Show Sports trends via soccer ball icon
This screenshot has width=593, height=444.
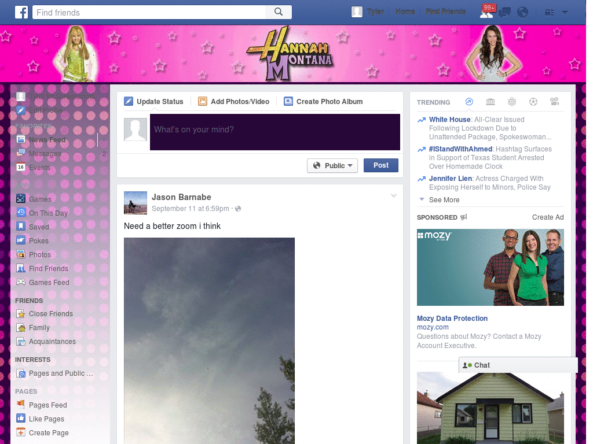(533, 102)
